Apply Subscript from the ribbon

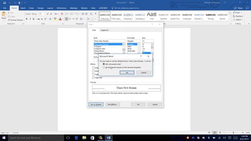(42, 19)
